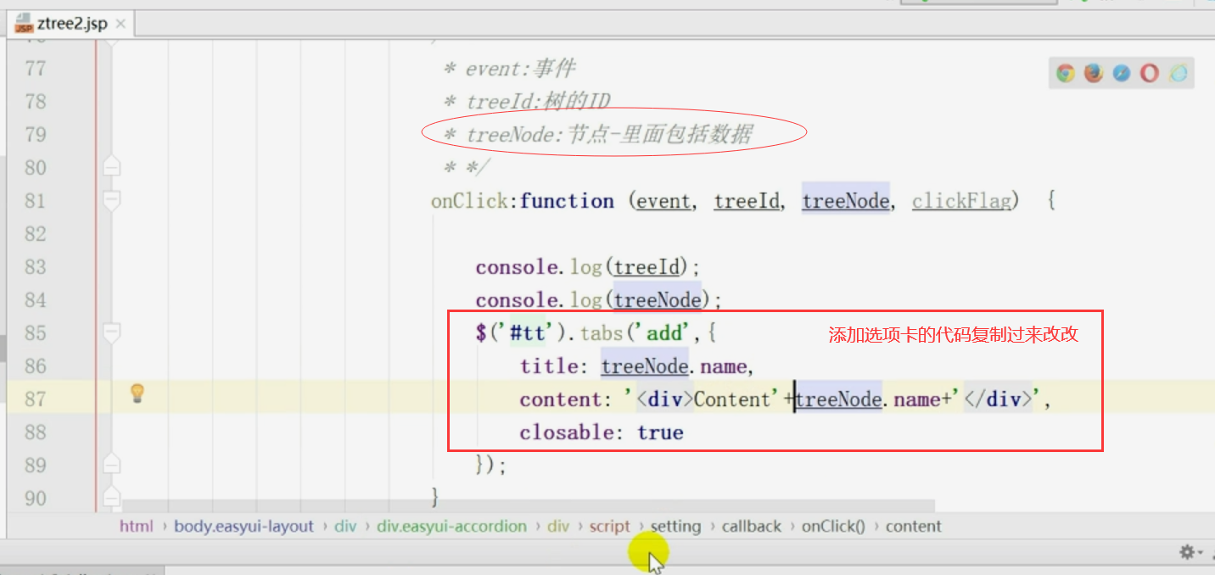The width and height of the screenshot is (1215, 575).
Task: Click the '#tt' selector string on line 85
Action: coord(528,333)
